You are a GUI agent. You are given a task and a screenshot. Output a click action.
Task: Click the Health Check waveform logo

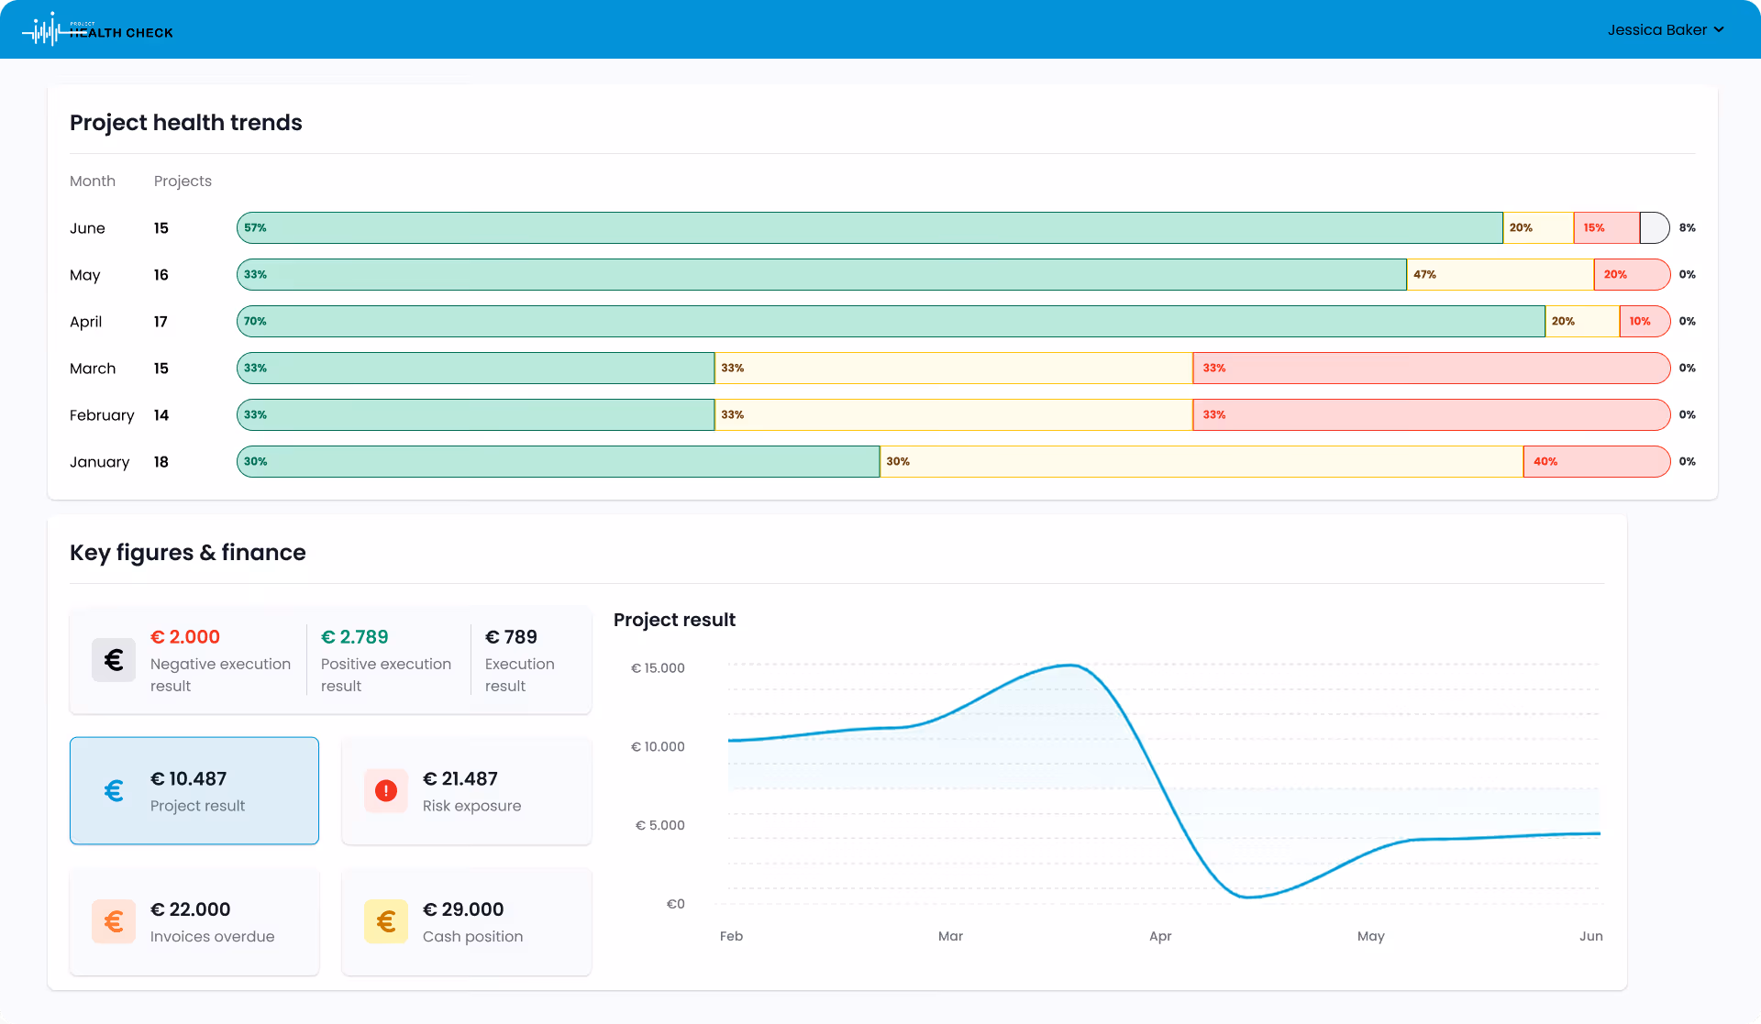point(44,30)
